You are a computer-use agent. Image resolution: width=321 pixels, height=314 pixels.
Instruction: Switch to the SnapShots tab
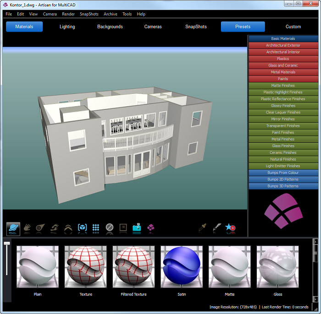click(x=196, y=27)
